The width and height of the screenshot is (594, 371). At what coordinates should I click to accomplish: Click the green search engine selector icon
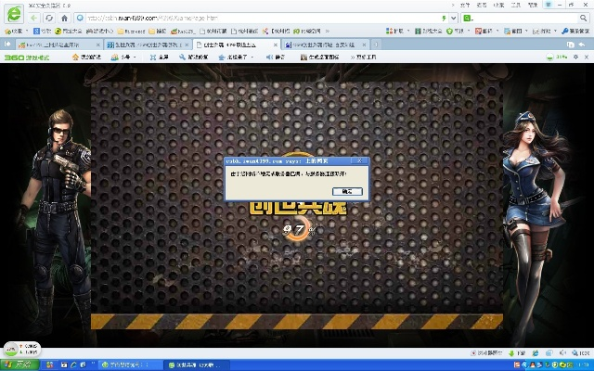click(x=468, y=18)
